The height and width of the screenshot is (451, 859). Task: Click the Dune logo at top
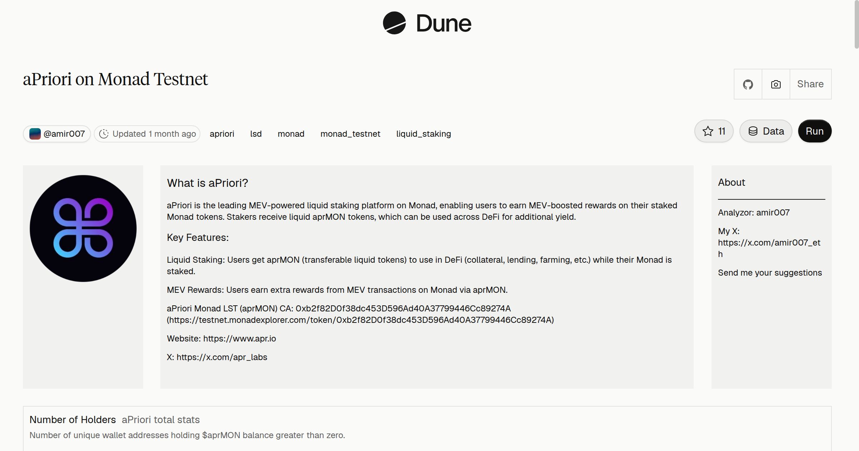coord(427,23)
